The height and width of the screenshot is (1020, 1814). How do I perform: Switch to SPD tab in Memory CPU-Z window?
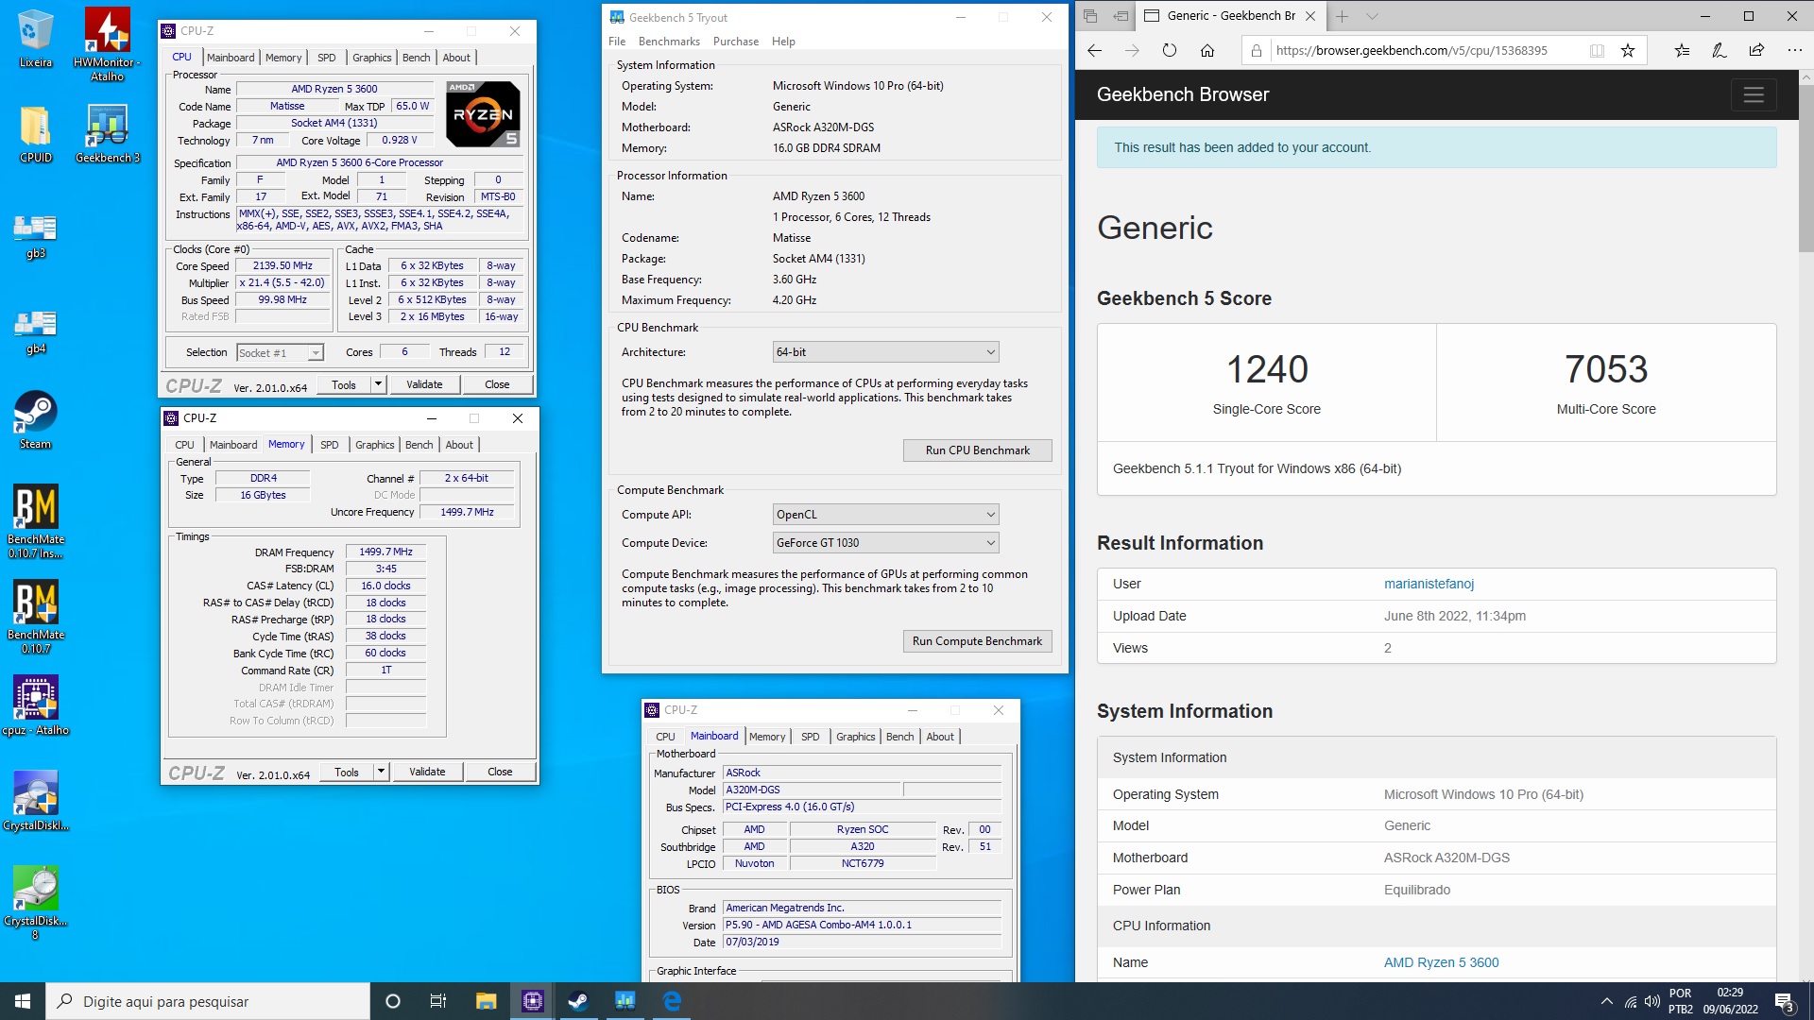(329, 445)
